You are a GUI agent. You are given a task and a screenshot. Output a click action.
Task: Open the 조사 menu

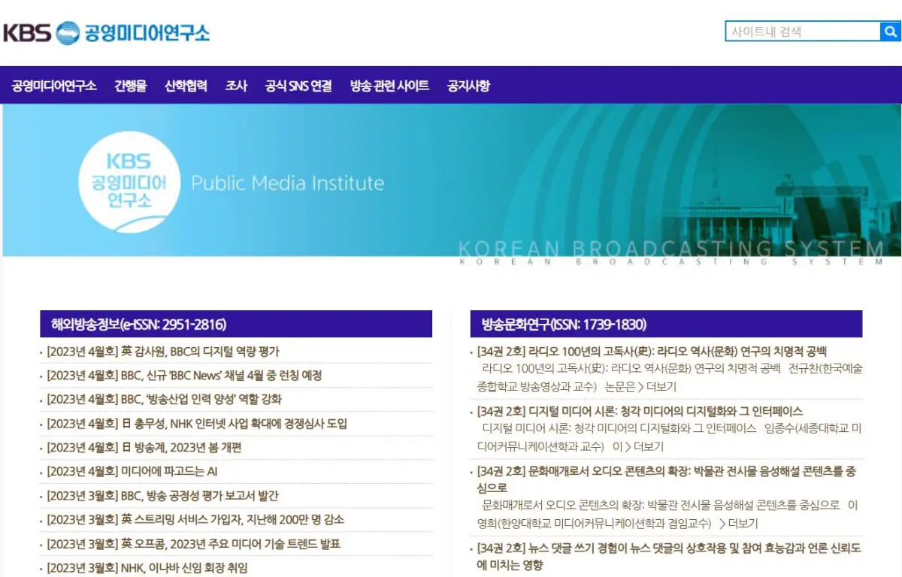[x=236, y=86]
